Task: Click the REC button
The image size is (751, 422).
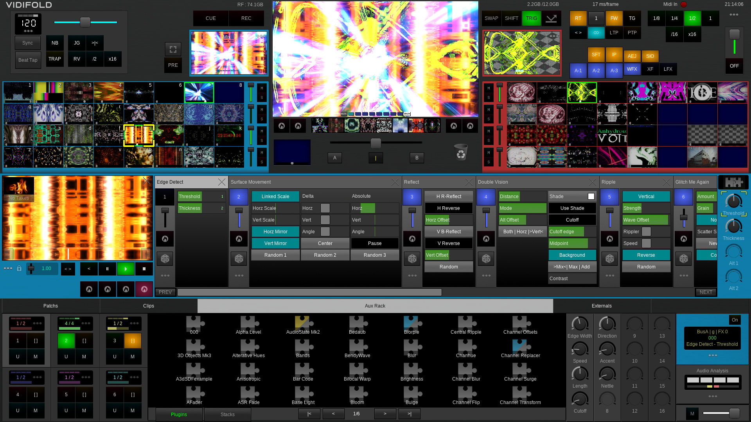Action: click(246, 18)
